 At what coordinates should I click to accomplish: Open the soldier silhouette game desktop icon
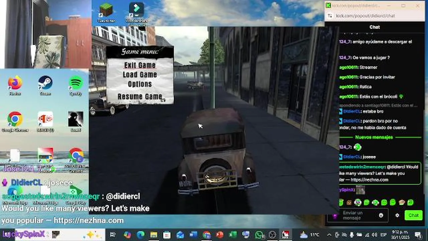point(76,122)
